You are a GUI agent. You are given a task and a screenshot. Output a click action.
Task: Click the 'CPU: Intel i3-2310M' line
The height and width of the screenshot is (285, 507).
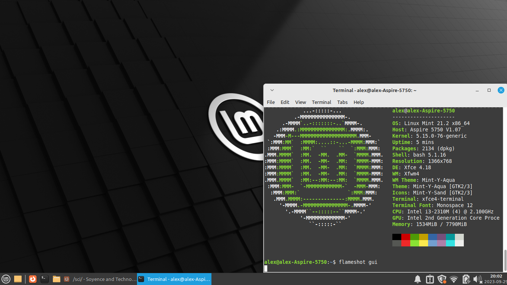click(443, 212)
